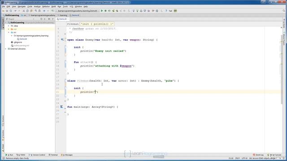
Task: Click Enemy class overridden gutter icon
Action: (62, 39)
